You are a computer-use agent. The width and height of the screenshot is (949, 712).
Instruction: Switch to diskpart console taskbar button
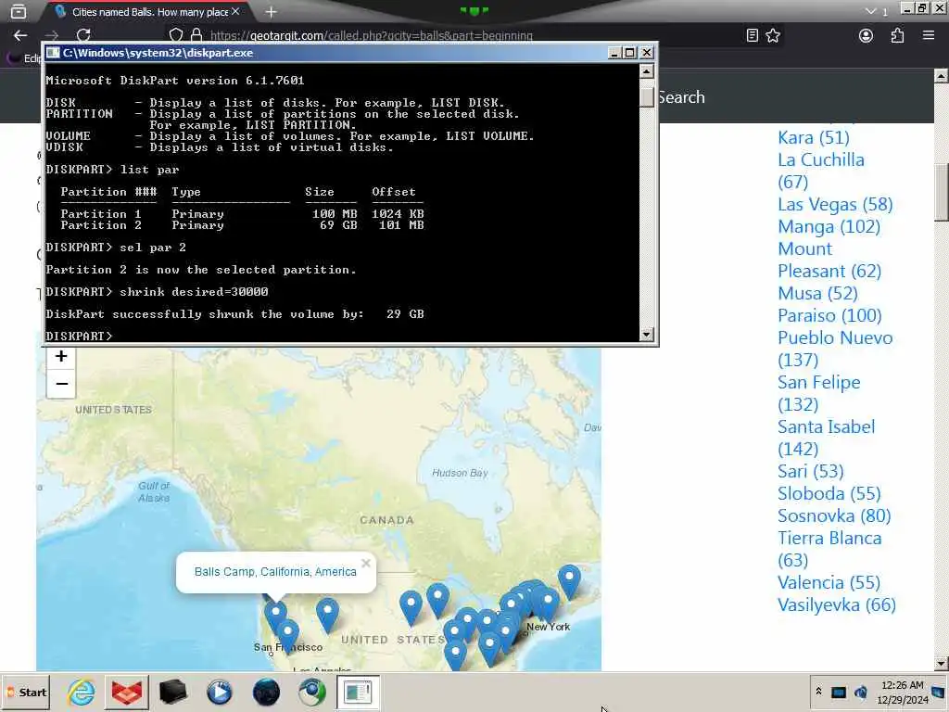point(358,692)
